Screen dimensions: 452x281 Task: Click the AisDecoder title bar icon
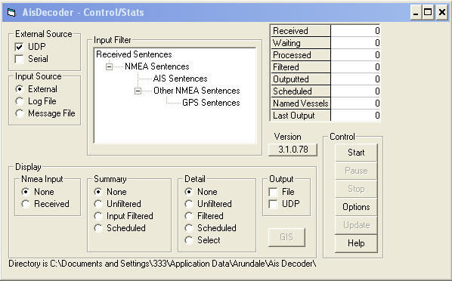12,12
